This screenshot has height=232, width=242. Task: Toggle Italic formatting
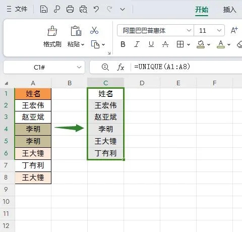point(137,44)
